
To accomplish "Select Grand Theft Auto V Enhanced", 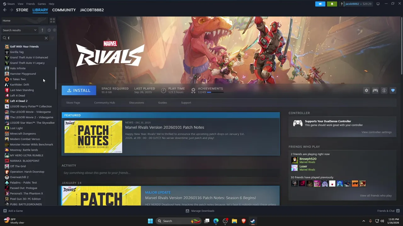I will tap(28, 57).
